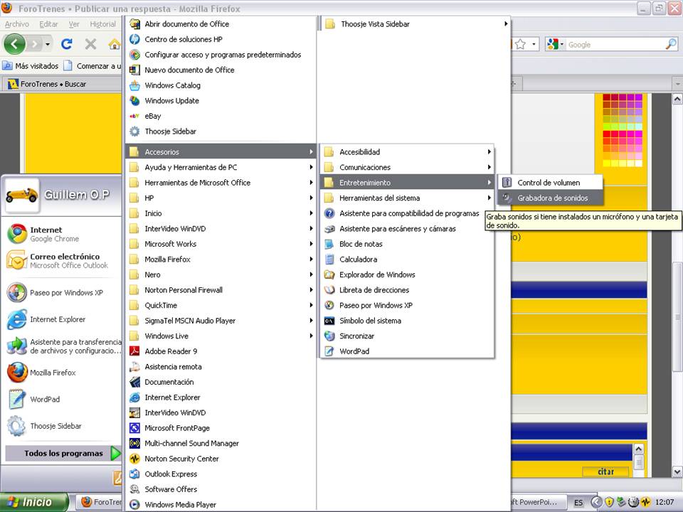Open the Ver menu
The height and width of the screenshot is (512, 683).
tap(74, 24)
